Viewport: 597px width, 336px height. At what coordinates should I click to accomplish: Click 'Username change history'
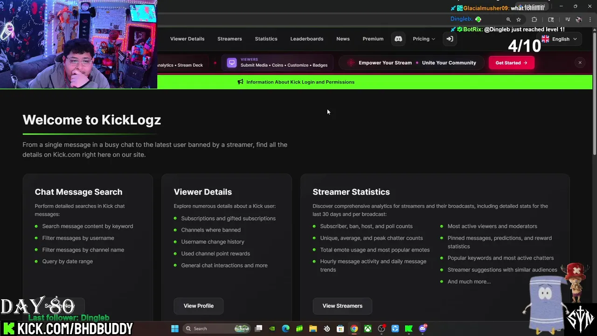212,242
